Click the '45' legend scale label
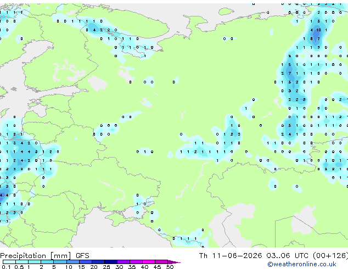The height and width of the screenshot is (269, 348). click(x=157, y=267)
